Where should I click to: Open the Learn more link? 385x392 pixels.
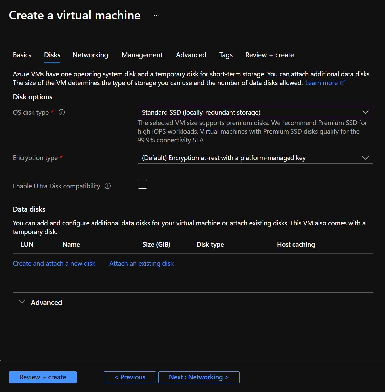(321, 82)
